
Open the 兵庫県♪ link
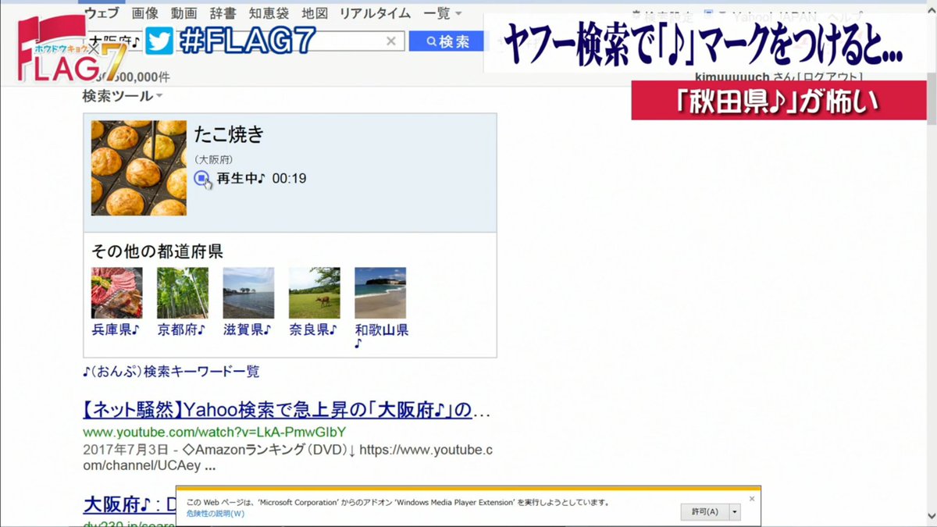116,329
